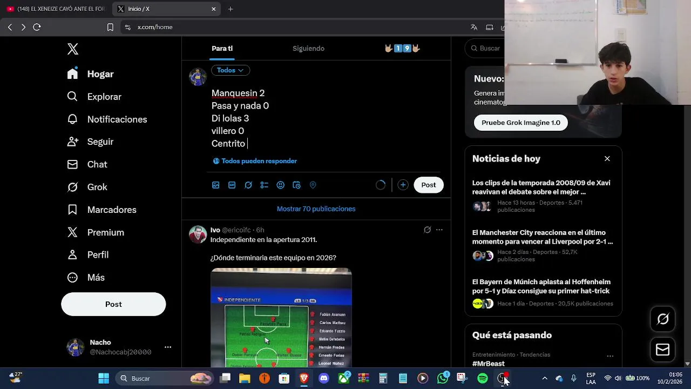Open File Explorer from the taskbar
The image size is (691, 389).
coord(245,378)
